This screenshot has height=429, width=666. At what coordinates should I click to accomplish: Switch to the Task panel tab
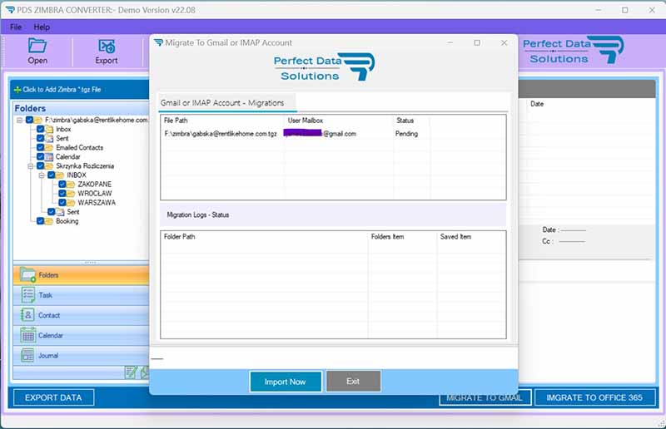pos(81,295)
